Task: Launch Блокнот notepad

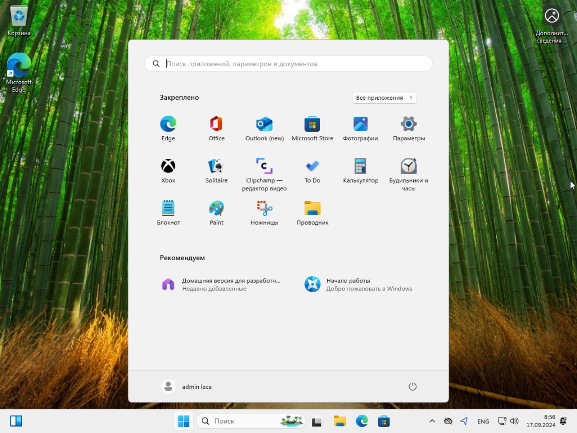Action: click(x=168, y=213)
